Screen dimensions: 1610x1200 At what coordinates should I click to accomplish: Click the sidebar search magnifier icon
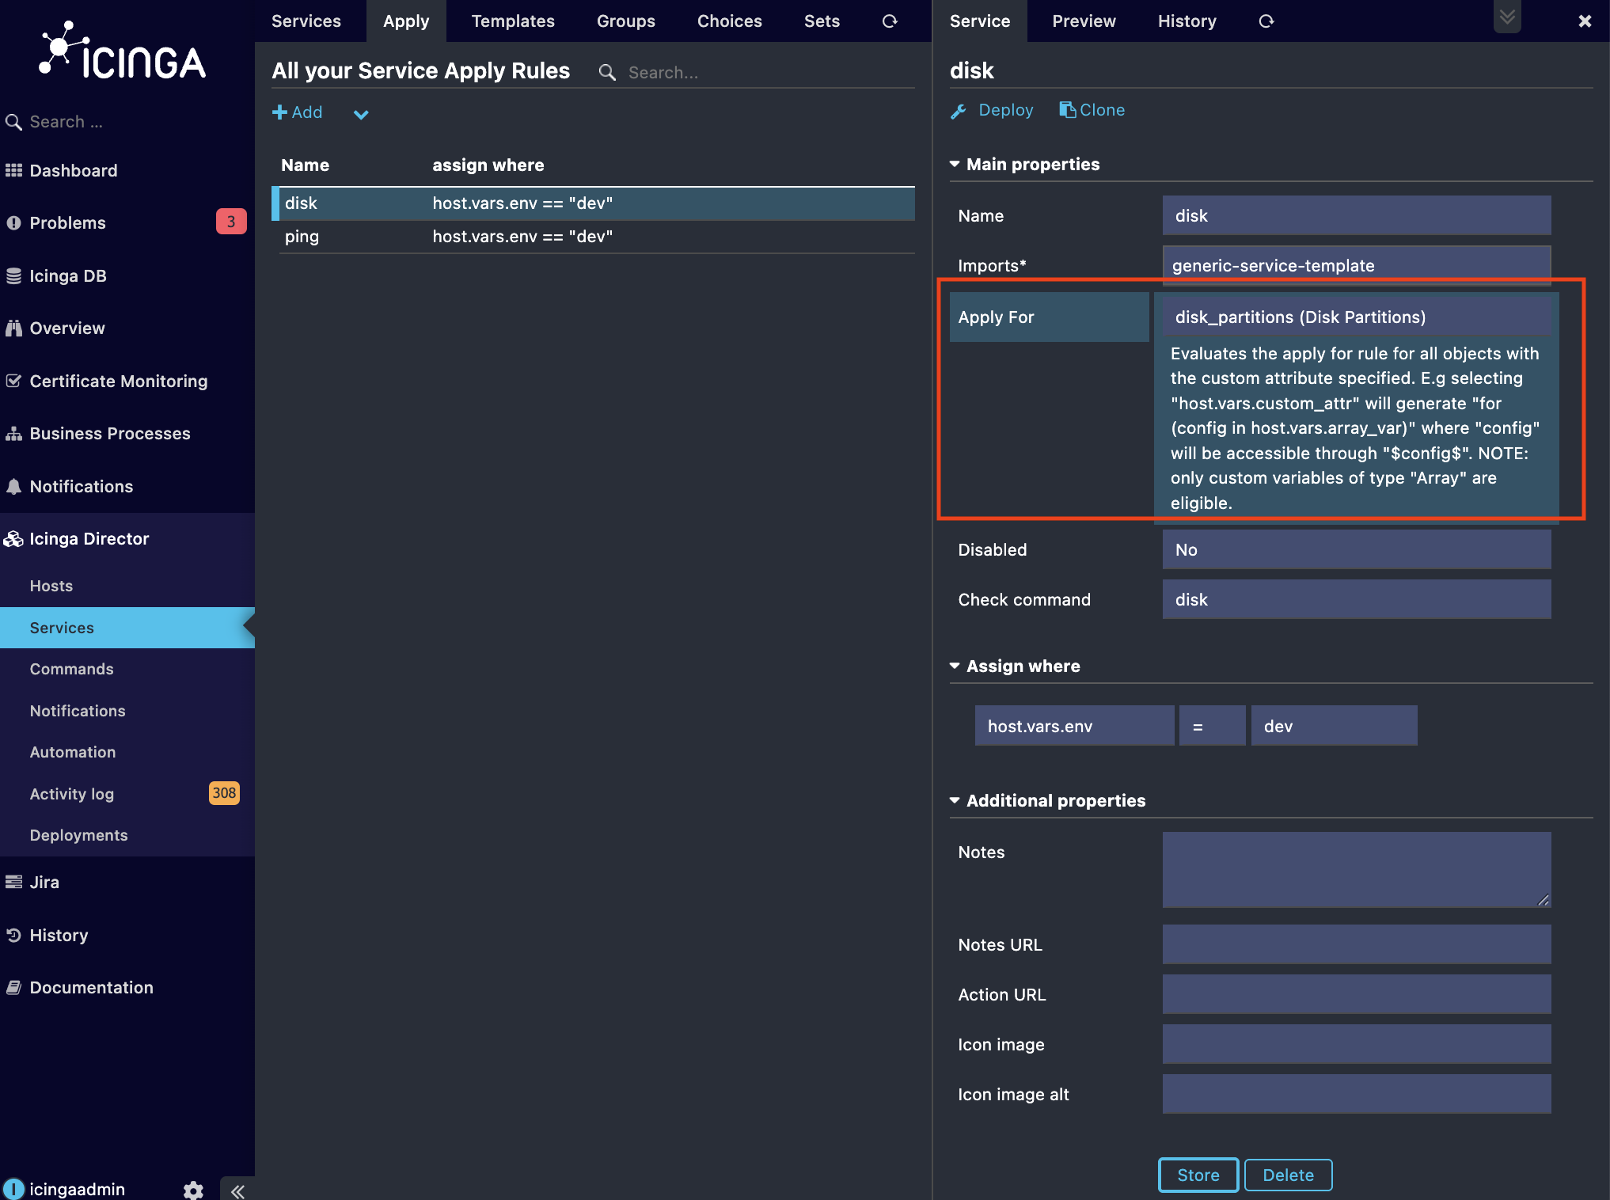pos(13,122)
